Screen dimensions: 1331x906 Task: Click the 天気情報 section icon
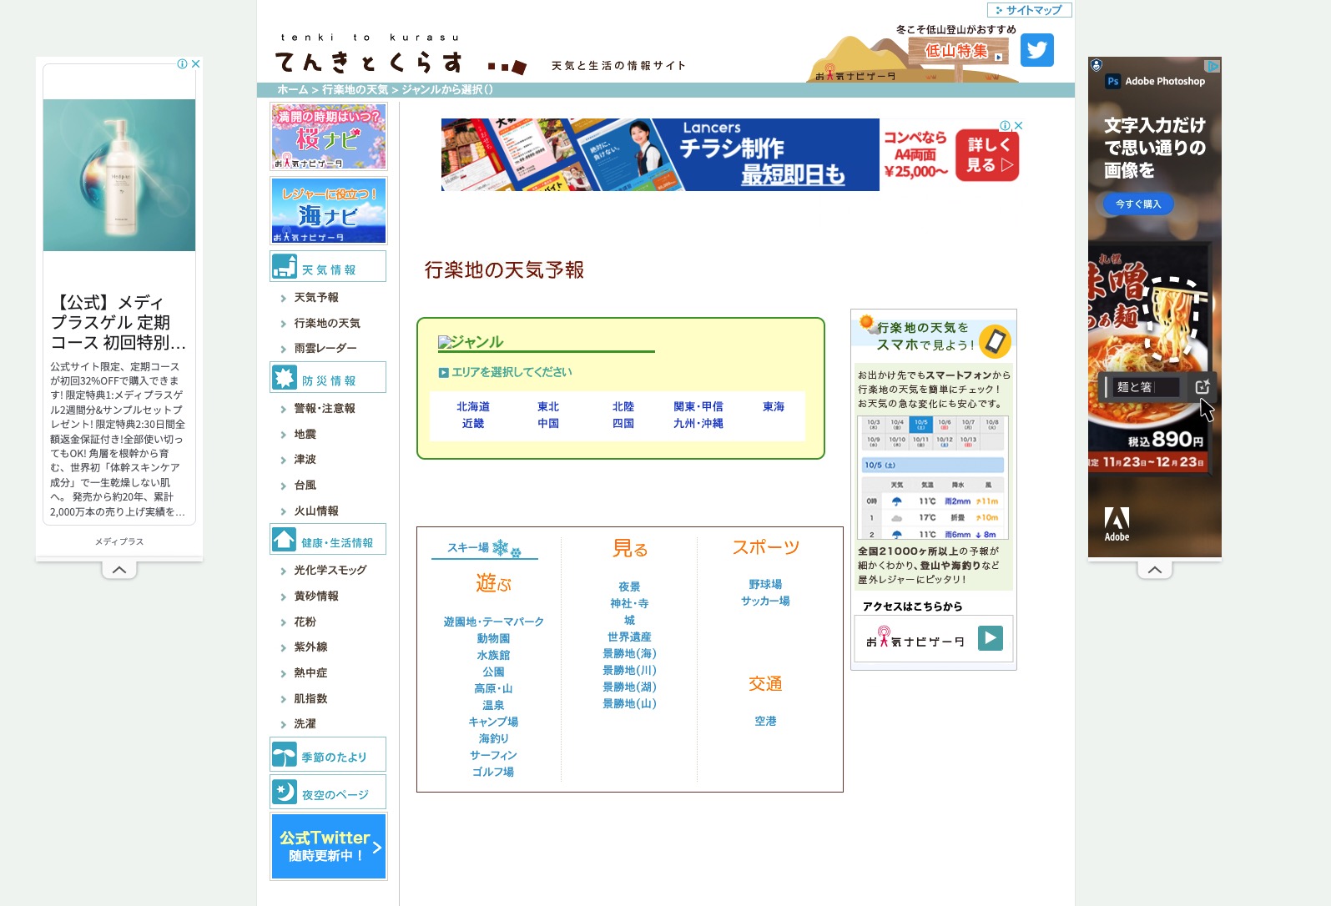tap(285, 267)
